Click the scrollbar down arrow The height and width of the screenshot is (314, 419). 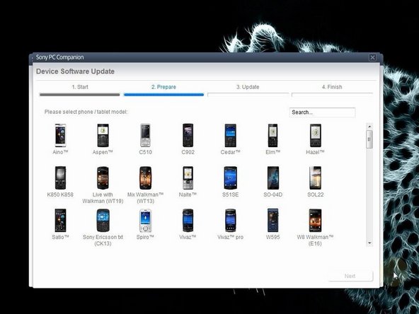(369, 243)
